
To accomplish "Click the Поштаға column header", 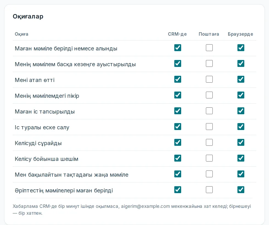I will coord(209,34).
